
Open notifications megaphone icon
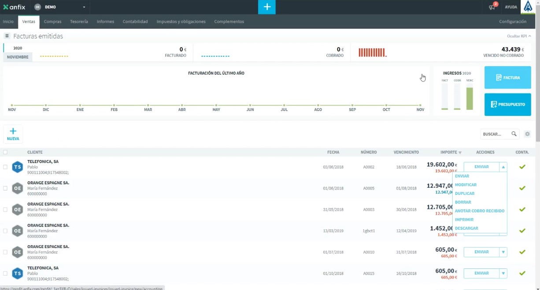(492, 7)
